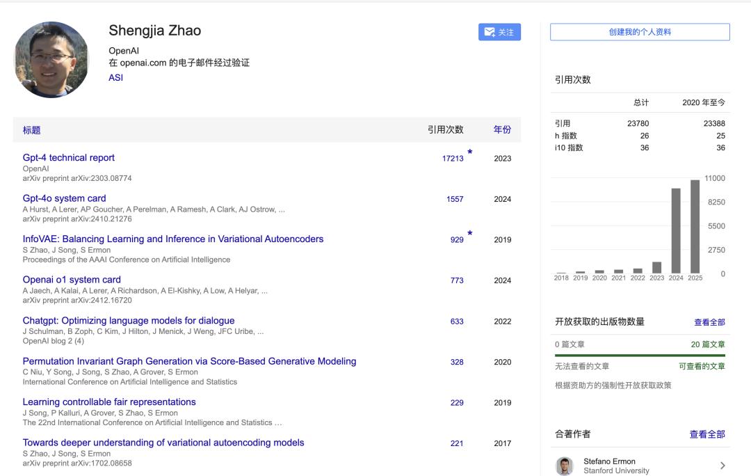Open the 1557 citations for Gpt-4o system card

coord(455,199)
